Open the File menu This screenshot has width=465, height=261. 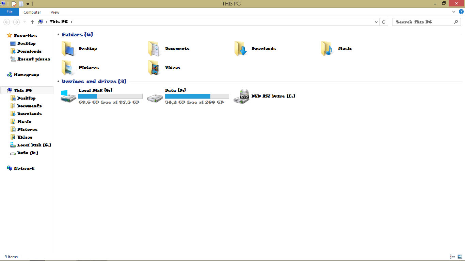coord(10,12)
